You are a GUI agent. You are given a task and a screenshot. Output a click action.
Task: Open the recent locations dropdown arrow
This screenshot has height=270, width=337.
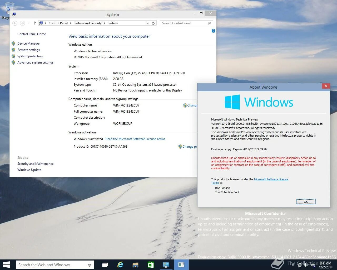(29, 23)
